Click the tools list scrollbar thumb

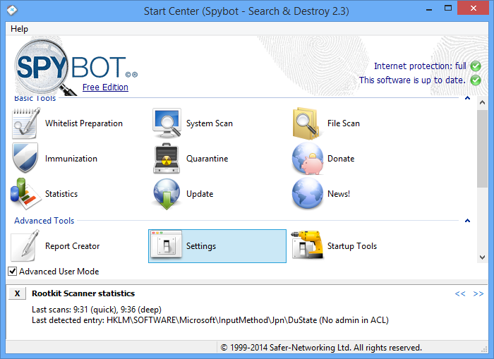(482, 149)
